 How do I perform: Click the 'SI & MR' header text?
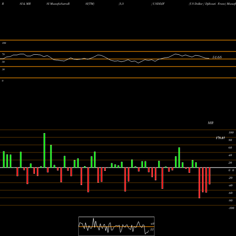(x=25, y=4)
